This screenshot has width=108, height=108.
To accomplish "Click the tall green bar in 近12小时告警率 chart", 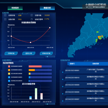I will [x=36, y=94].
